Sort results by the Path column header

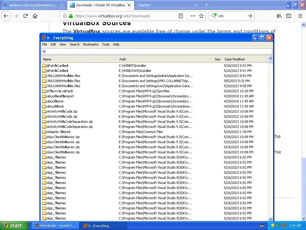(155, 59)
